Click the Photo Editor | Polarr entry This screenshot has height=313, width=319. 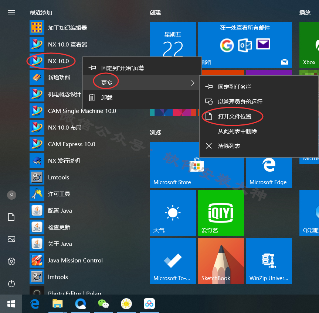[75, 292]
